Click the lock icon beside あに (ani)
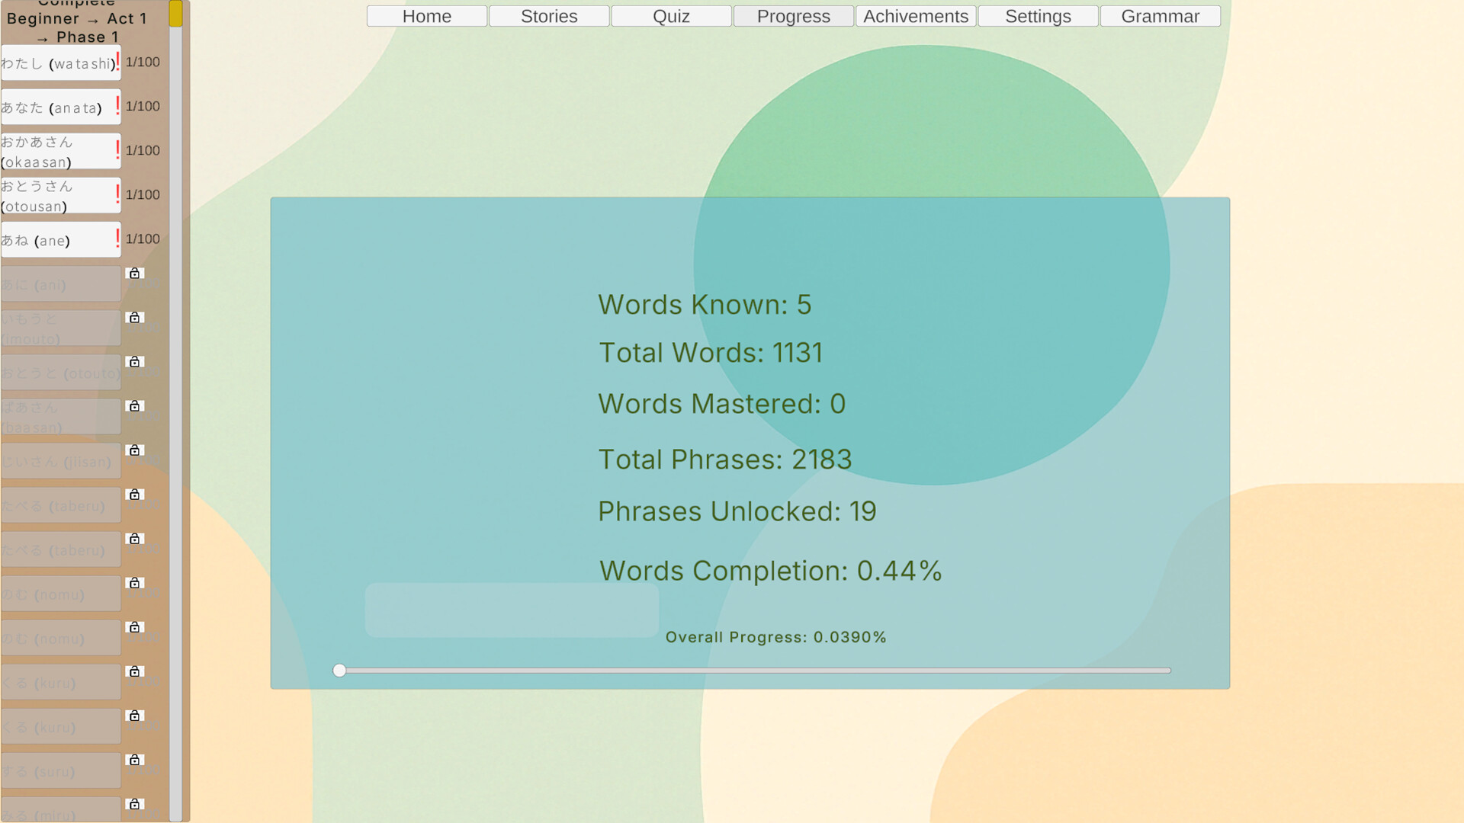Viewport: 1464px width, 823px height. click(133, 273)
